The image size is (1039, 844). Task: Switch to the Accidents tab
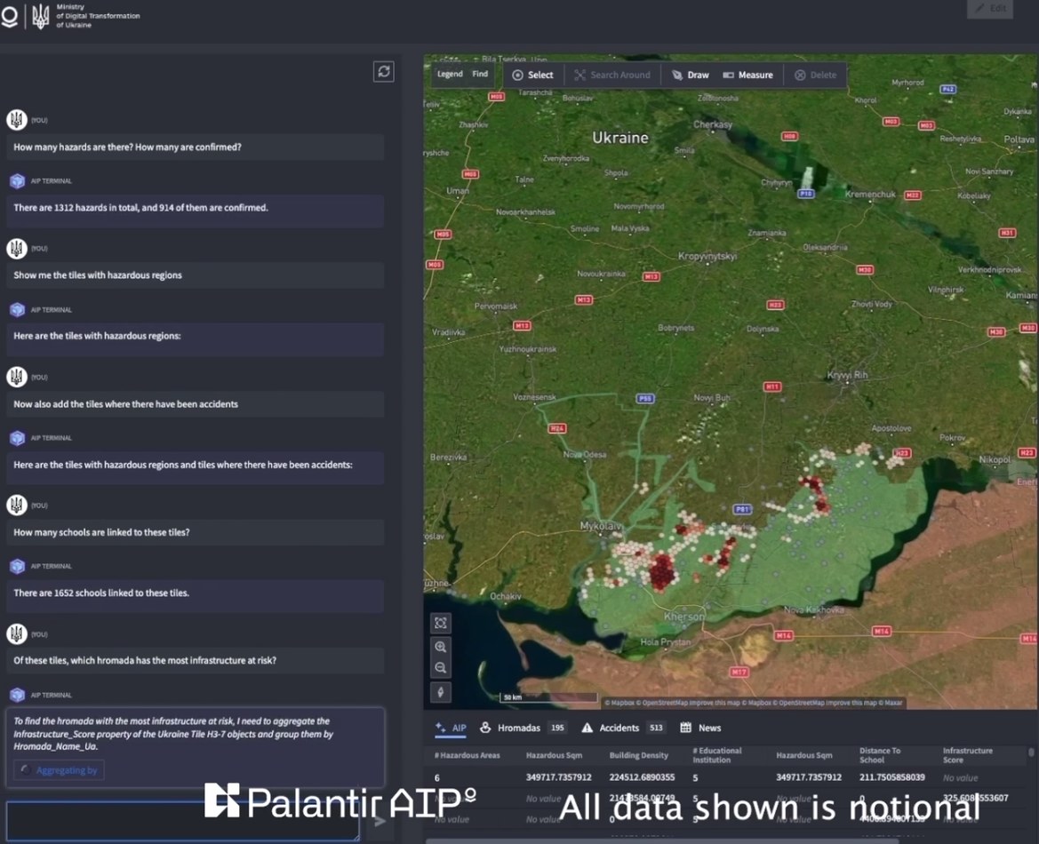pyautogui.click(x=623, y=729)
